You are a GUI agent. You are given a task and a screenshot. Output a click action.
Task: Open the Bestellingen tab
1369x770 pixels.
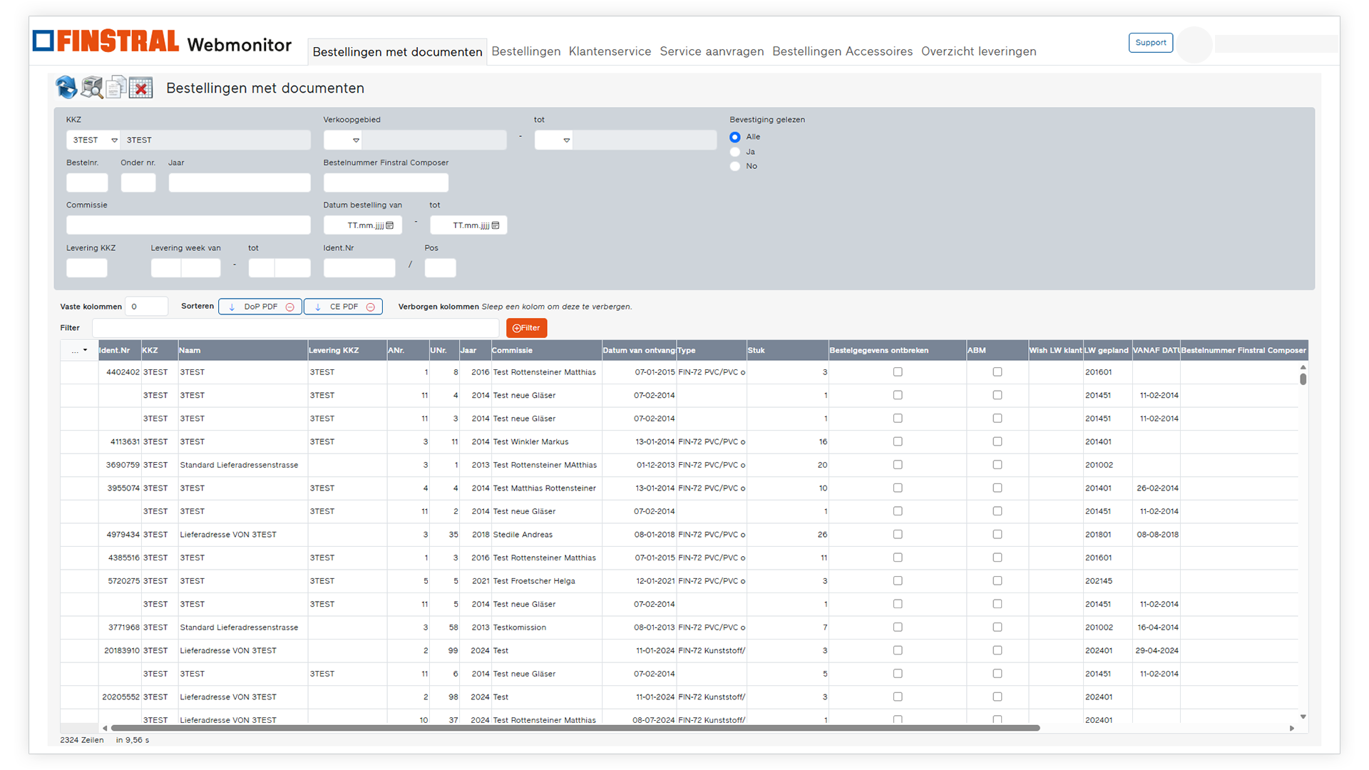(526, 51)
